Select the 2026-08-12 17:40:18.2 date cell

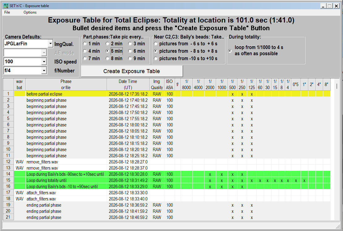click(128, 100)
